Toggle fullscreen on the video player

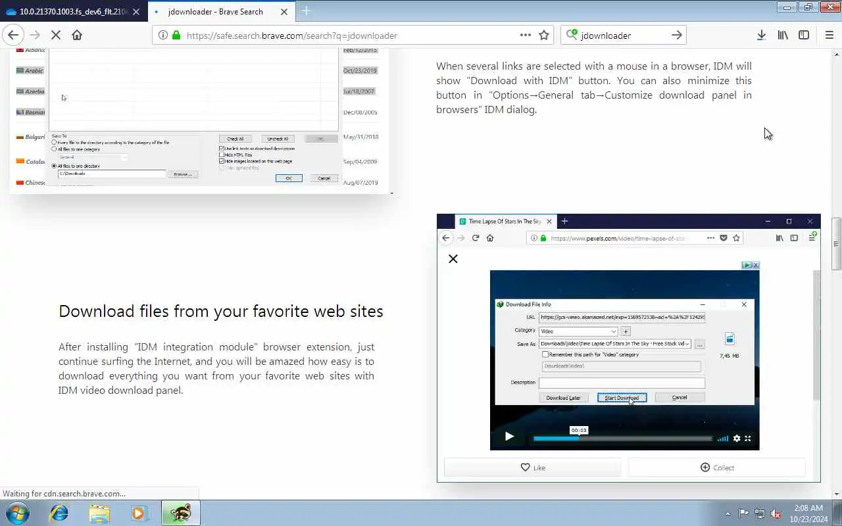click(748, 439)
